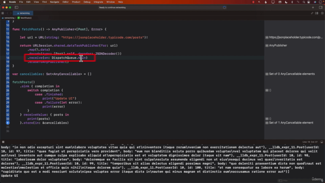Go forward with the right chevron
Image resolution: width=325 pixels, height=183 pixels.
(11, 13)
